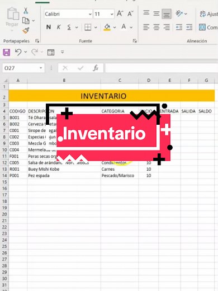Decrease font size with small A
218x291 pixels.
130,14
